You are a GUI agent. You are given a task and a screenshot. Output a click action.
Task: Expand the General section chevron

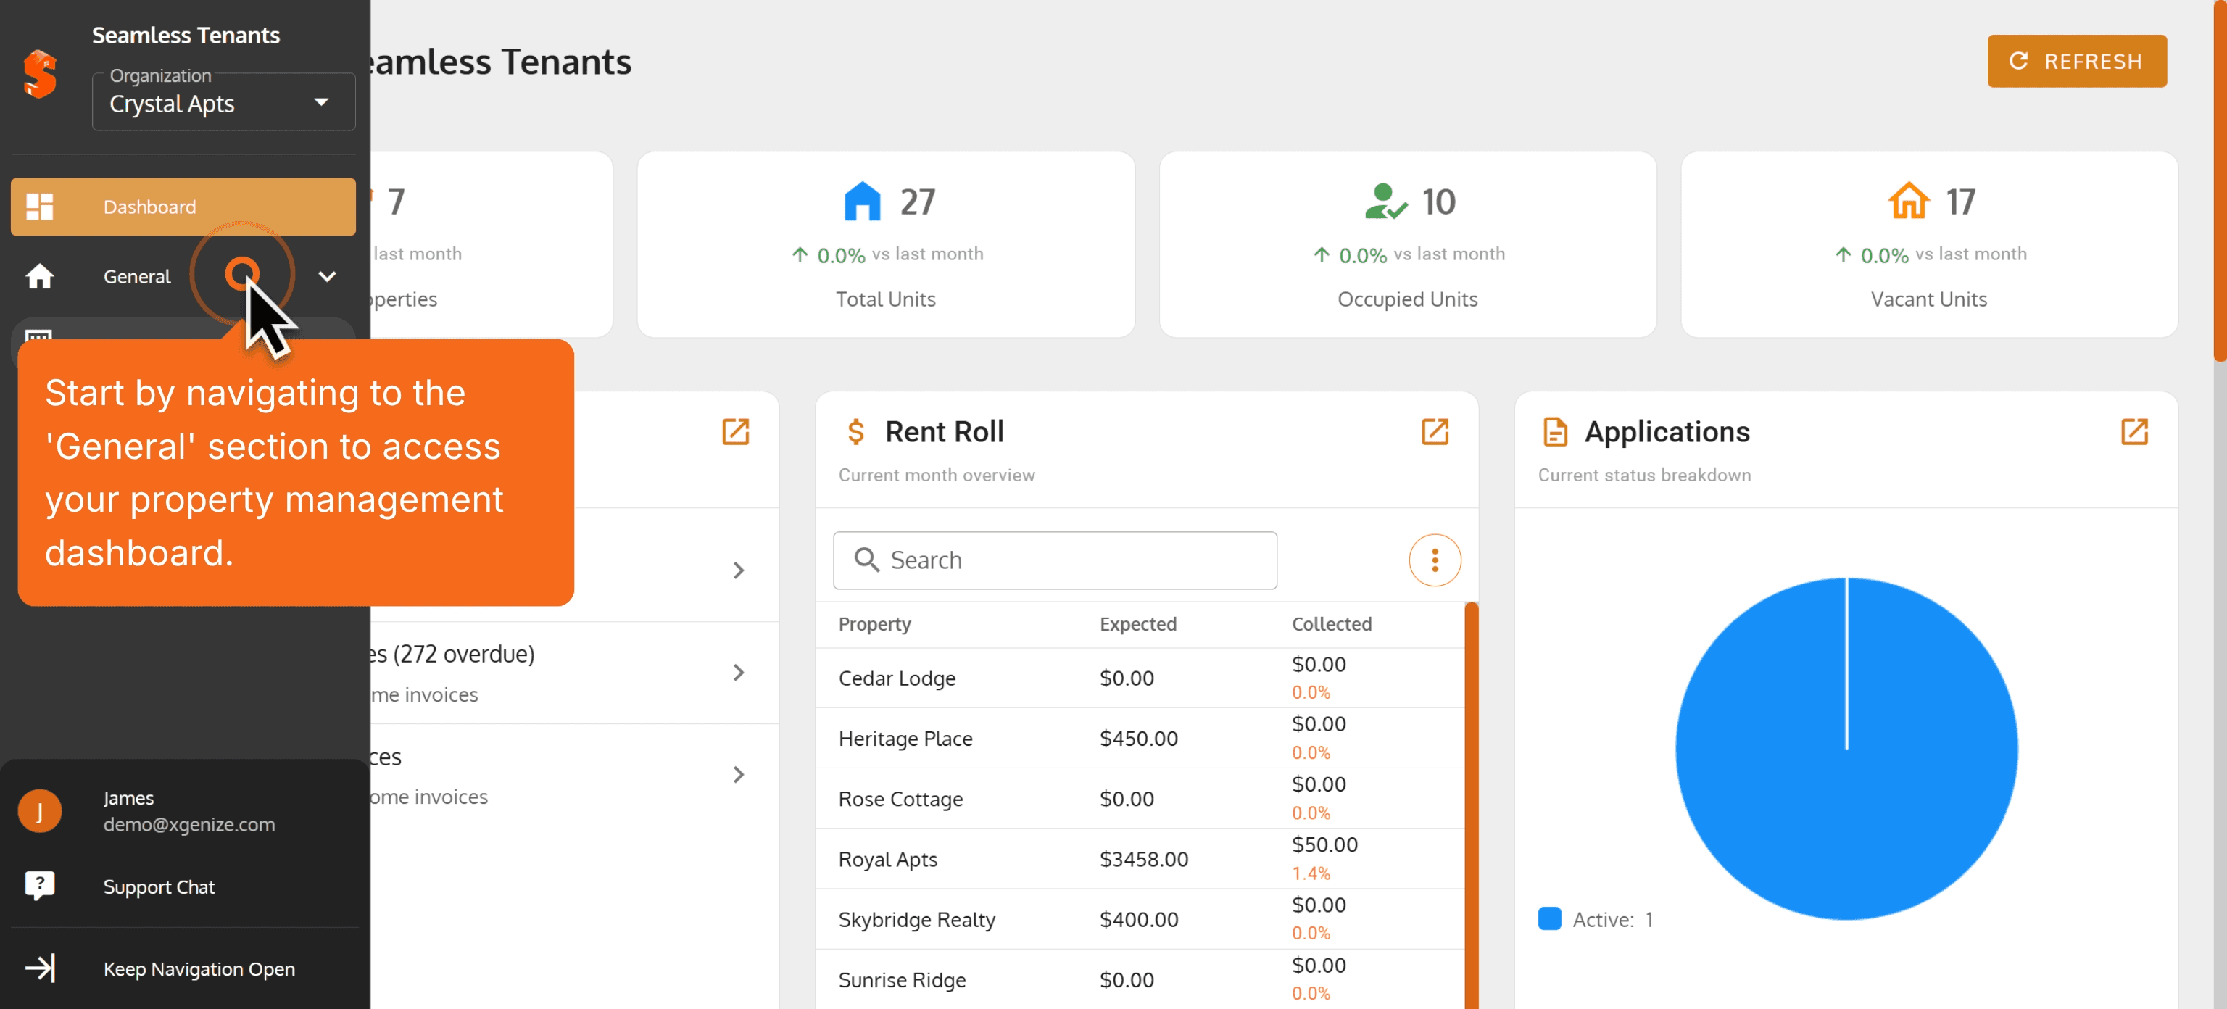(327, 277)
